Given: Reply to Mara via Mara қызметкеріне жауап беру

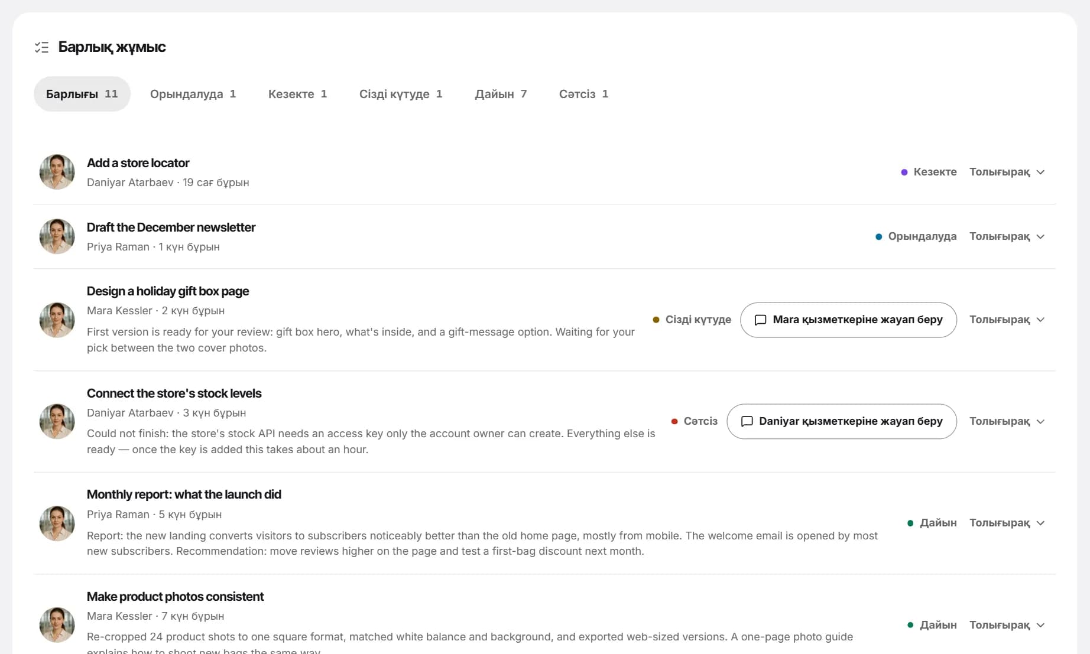Looking at the screenshot, I should 848,320.
